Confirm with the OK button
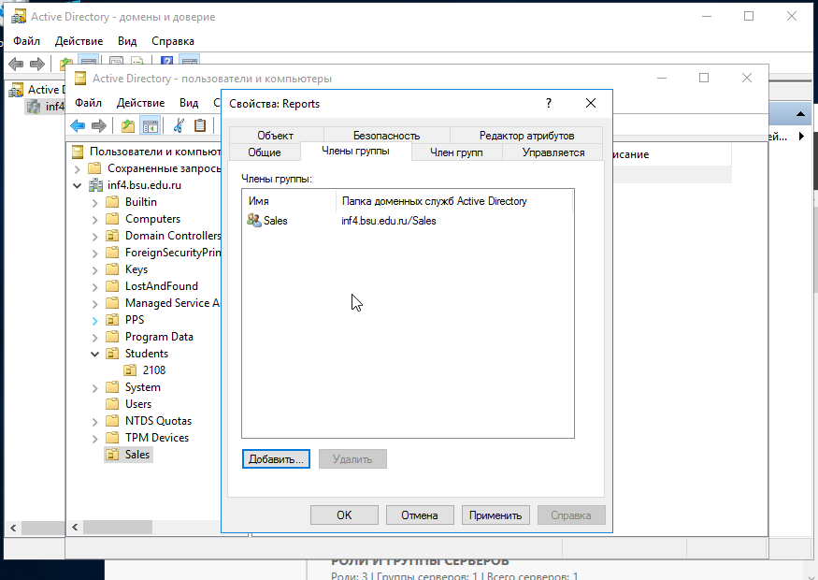Viewport: 818px width, 580px height. pos(344,515)
